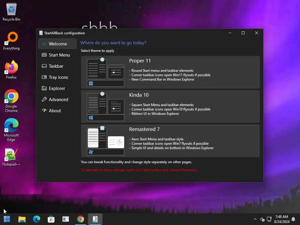The width and height of the screenshot is (300, 225).
Task: Select the Kinda 10 theme title
Action: [x=139, y=95]
